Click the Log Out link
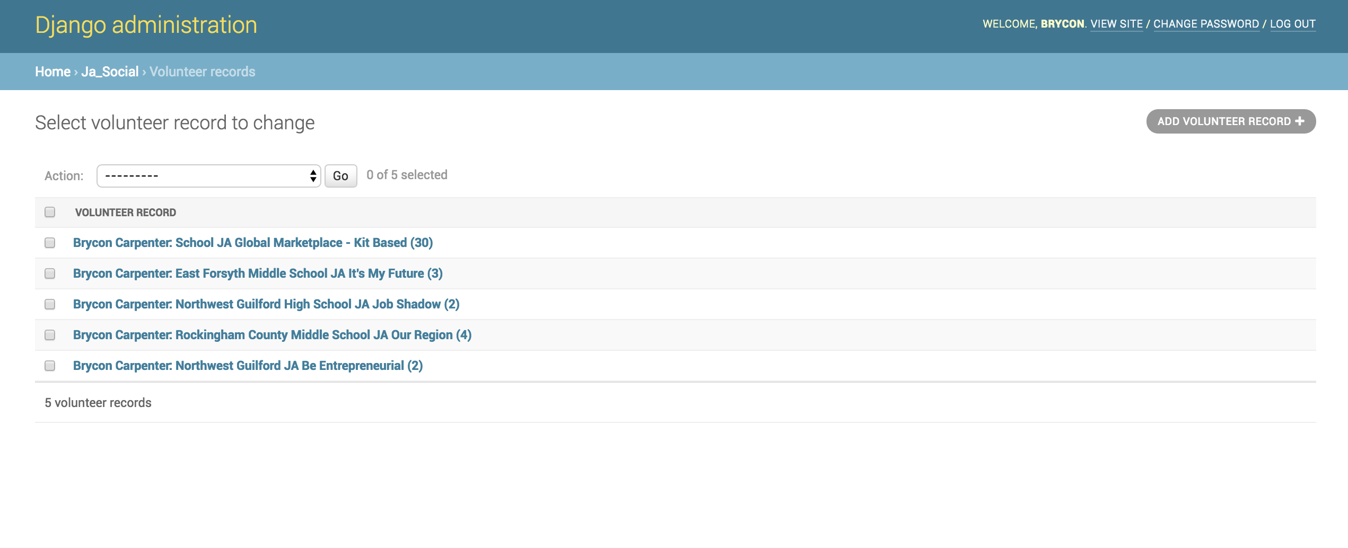This screenshot has width=1348, height=548. (1292, 24)
